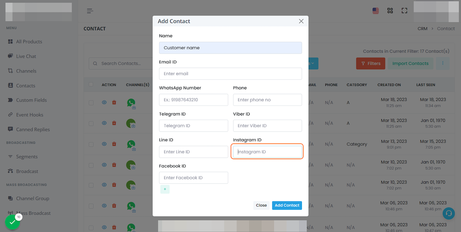Image resolution: width=461 pixels, height=232 pixels.
Task: Toggle fullscreen mode icon
Action: tap(404, 11)
